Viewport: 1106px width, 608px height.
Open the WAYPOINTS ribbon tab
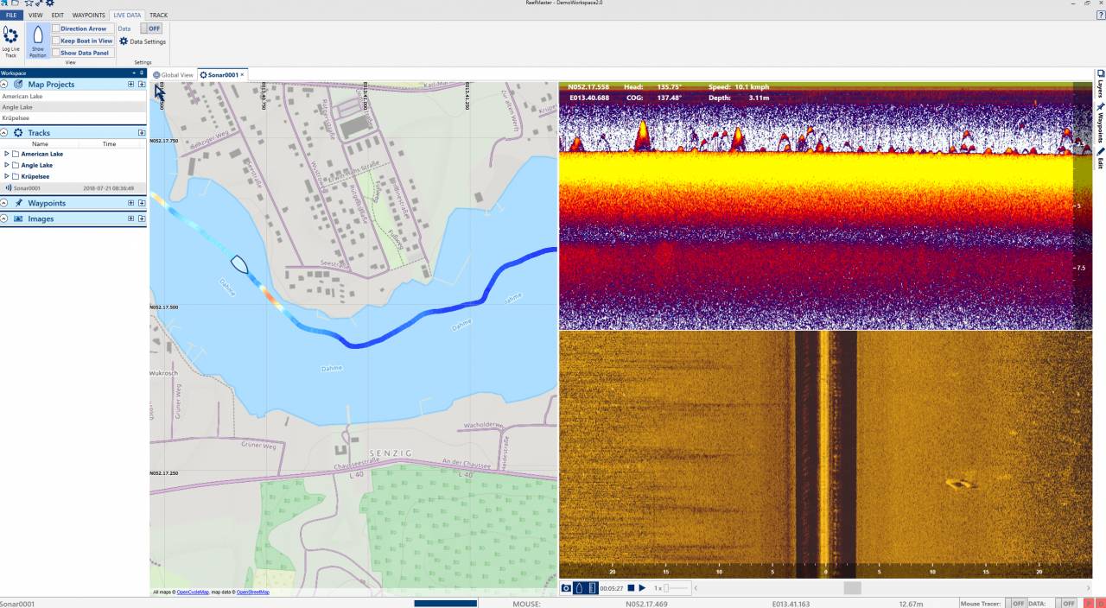click(88, 16)
